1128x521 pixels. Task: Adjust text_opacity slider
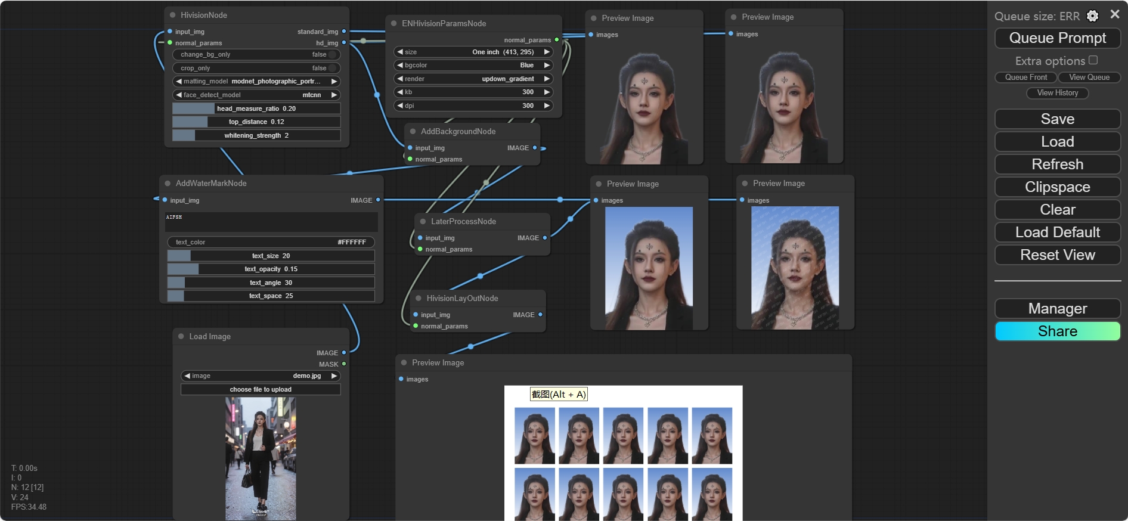pyautogui.click(x=271, y=269)
